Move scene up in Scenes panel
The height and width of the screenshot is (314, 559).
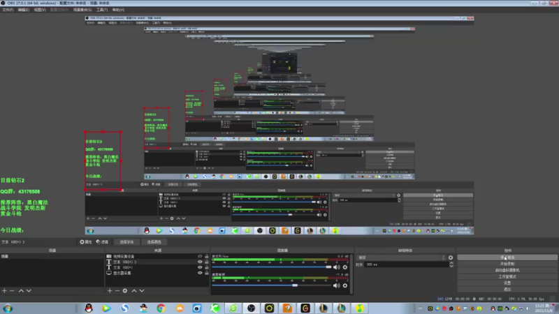tap(21, 291)
